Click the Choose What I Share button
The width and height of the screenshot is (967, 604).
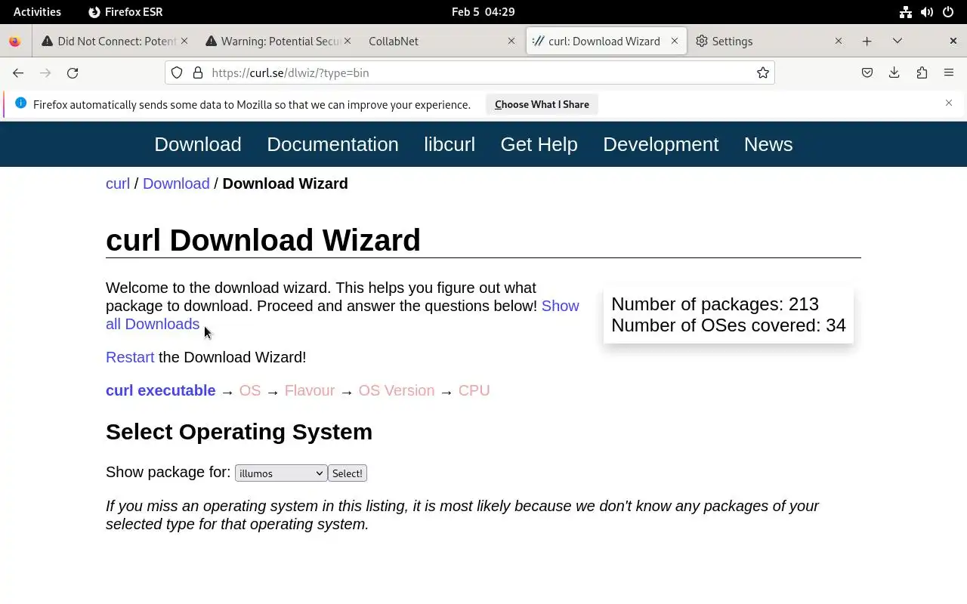click(542, 104)
